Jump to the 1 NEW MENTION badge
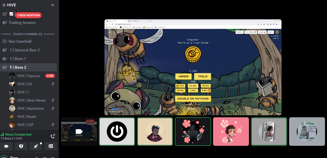Screen dimensions: 327x158 [28, 15]
